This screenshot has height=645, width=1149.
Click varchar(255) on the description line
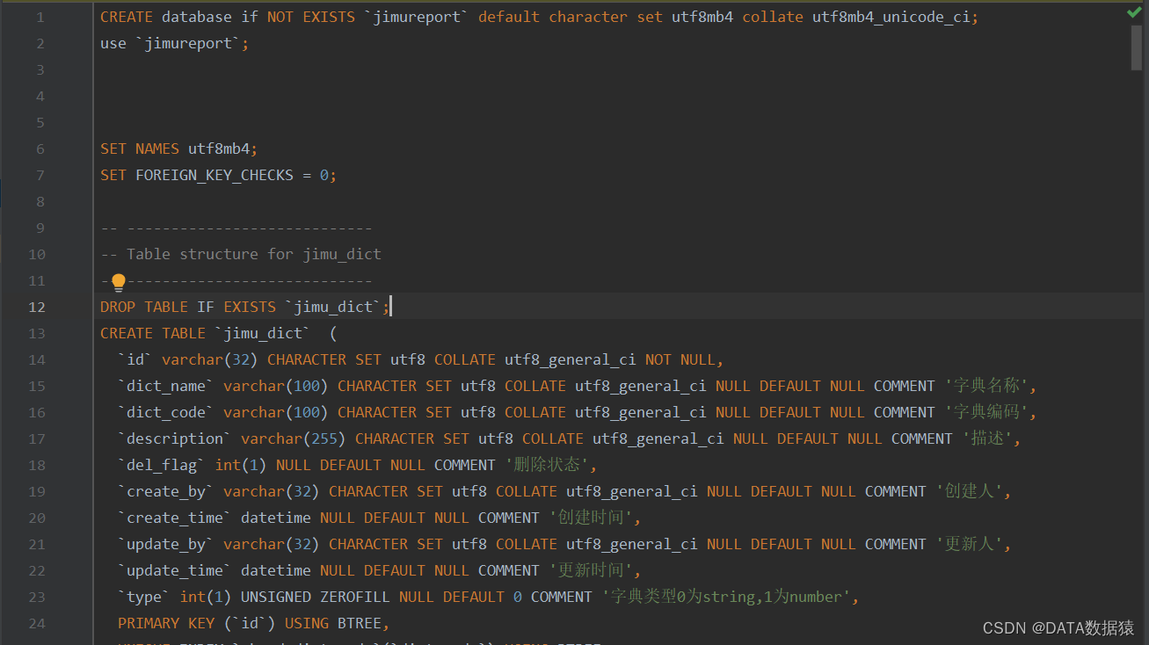pos(294,438)
